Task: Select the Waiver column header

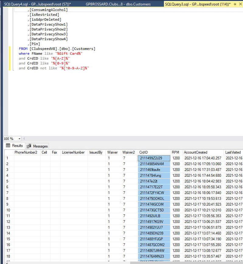Action: pos(113,152)
